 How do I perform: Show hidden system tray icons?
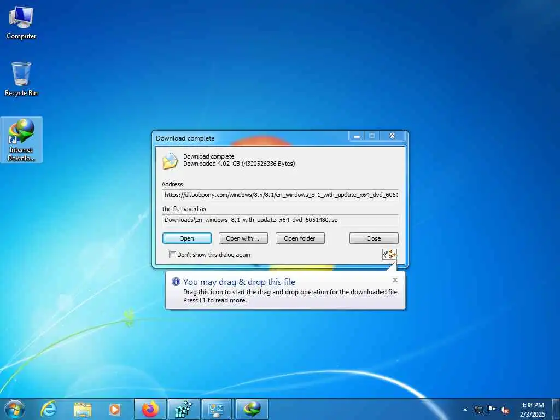[465, 410]
